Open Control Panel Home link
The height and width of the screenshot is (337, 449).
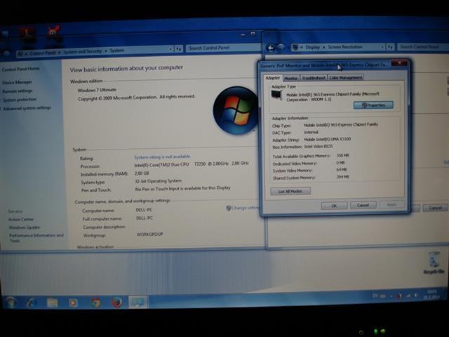pos(20,69)
